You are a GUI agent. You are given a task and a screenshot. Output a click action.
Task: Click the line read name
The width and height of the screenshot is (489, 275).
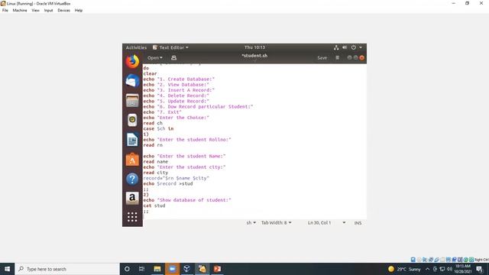(155, 161)
